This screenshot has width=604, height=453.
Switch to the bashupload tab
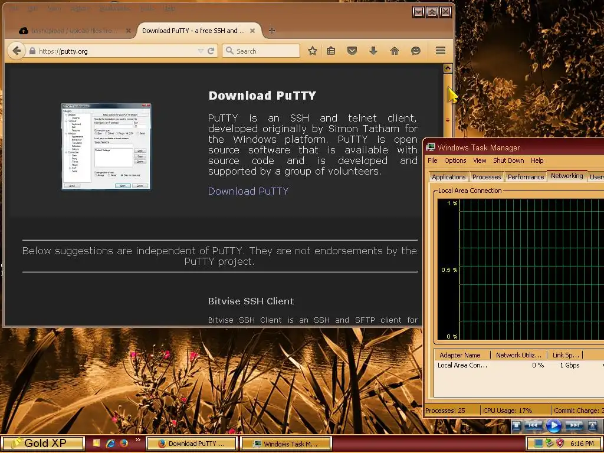[75, 31]
